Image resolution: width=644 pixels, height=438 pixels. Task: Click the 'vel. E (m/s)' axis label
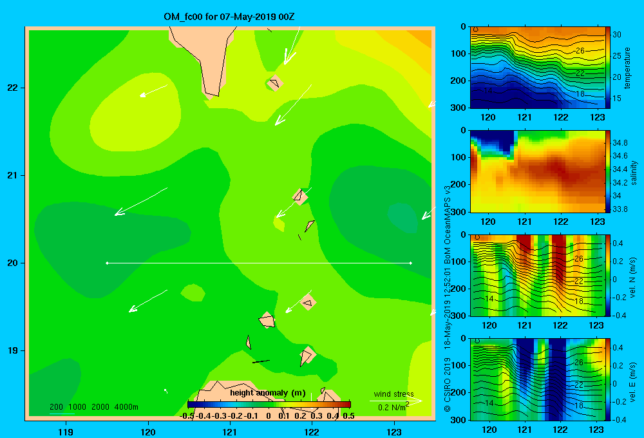pos(633,381)
